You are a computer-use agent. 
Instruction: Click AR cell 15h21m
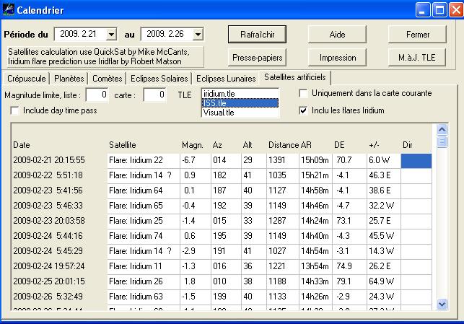tap(315, 175)
